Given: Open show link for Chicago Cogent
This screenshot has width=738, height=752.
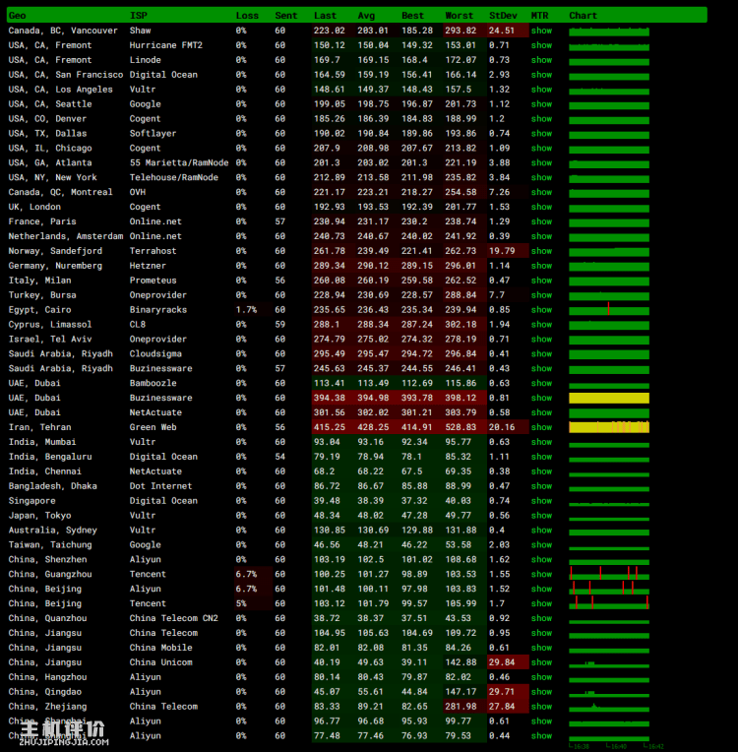Looking at the screenshot, I should click(541, 149).
